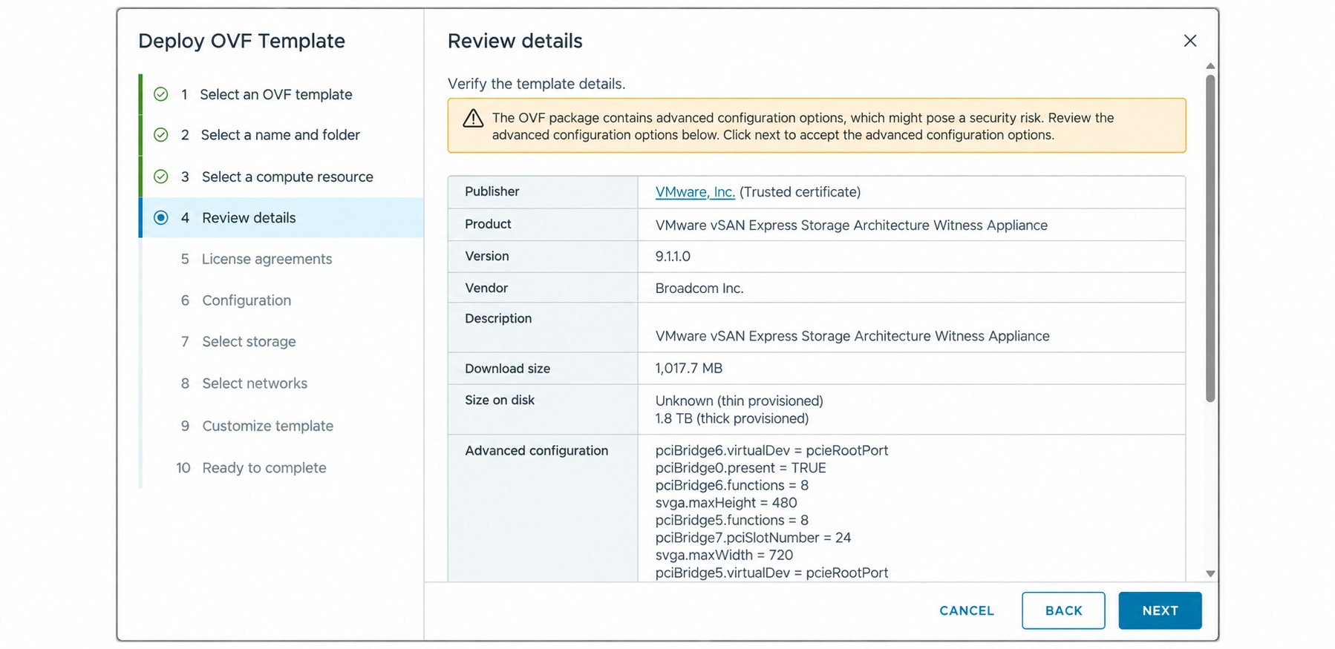Click the warning triangle icon in the banner
The image size is (1335, 649).
pyautogui.click(x=473, y=119)
